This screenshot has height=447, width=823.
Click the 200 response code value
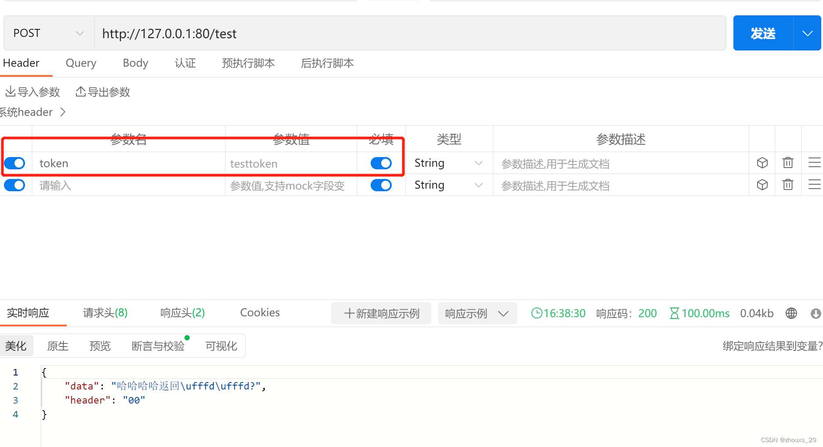tap(647, 313)
